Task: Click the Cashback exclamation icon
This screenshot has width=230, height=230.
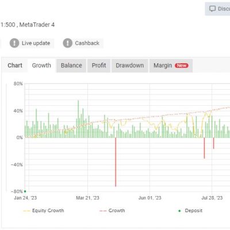Action: (68, 43)
